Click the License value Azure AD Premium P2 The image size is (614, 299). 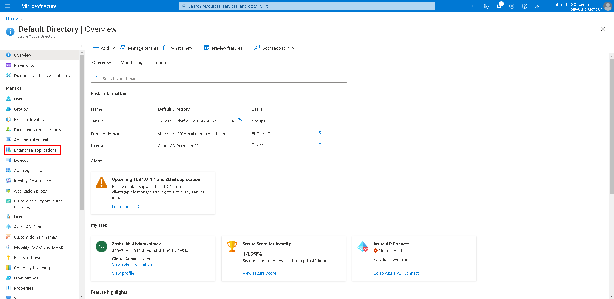pos(178,146)
